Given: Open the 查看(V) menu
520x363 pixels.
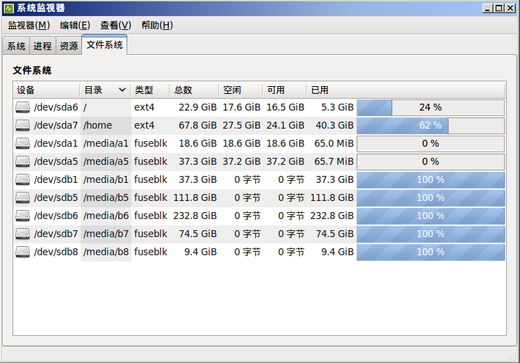Looking at the screenshot, I should point(115,25).
